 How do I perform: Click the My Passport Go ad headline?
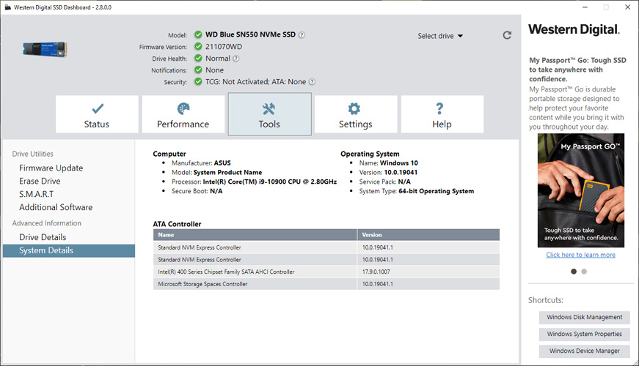[x=577, y=70]
